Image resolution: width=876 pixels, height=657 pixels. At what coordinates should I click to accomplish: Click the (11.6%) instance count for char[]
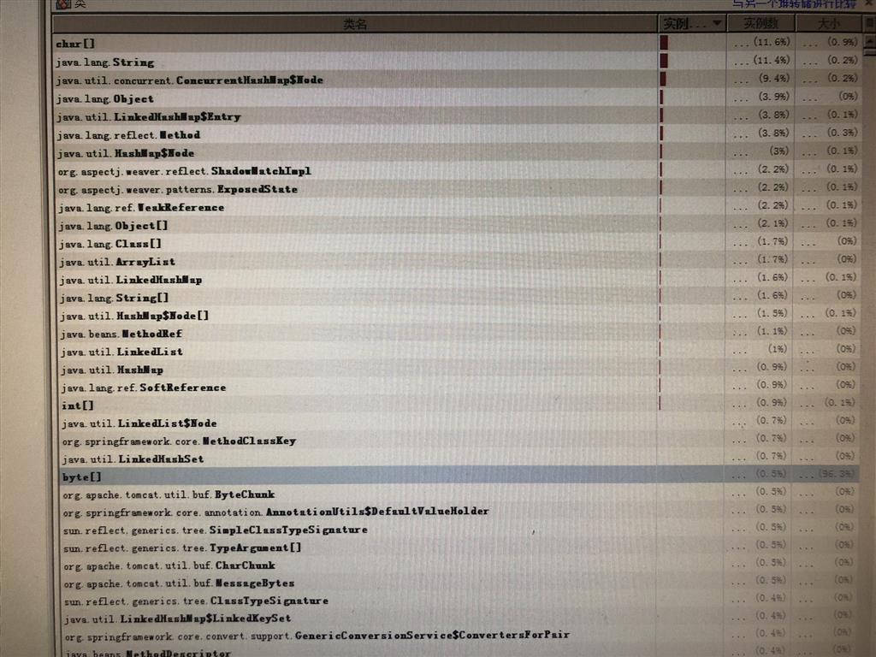pyautogui.click(x=772, y=42)
